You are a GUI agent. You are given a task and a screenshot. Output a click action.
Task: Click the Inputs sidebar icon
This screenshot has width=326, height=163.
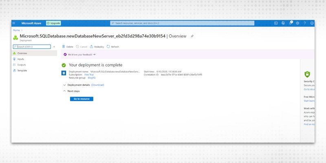[14, 59]
